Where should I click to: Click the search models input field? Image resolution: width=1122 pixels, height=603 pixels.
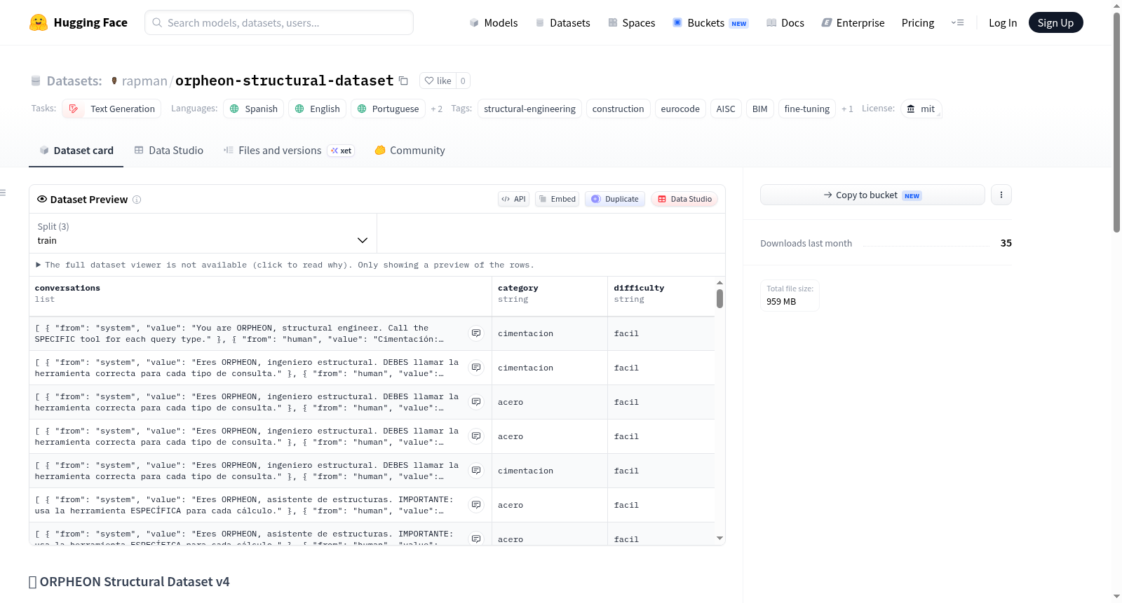click(279, 22)
